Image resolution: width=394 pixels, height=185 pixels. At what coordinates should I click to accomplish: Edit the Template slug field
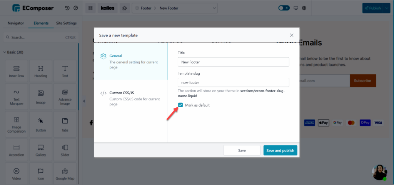point(234,82)
